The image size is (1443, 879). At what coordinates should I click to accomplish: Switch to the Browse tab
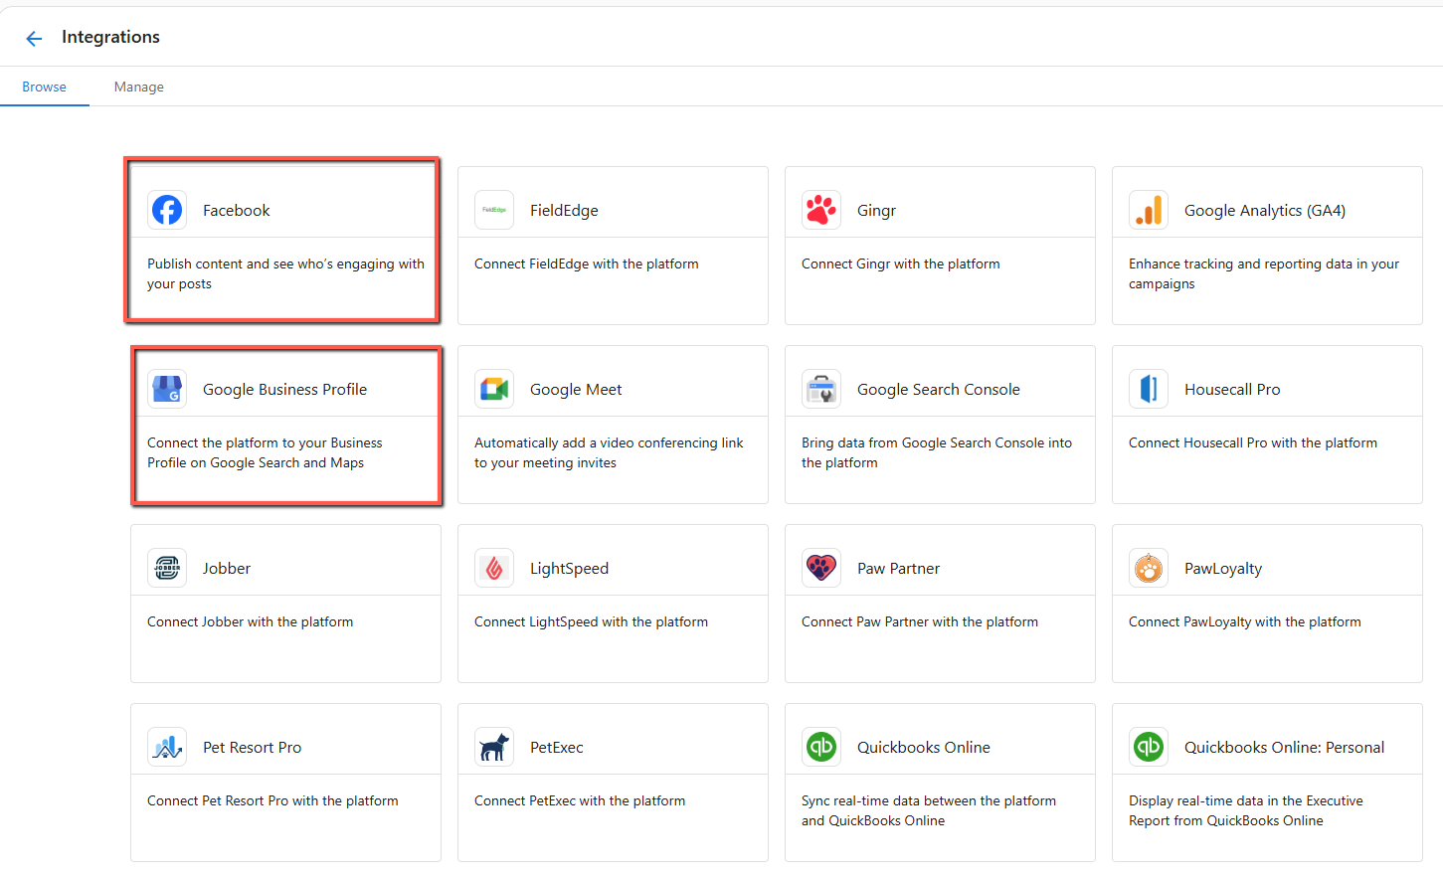45,87
